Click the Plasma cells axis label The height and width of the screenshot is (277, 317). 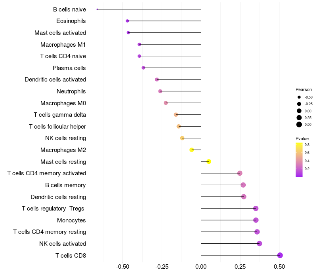click(x=69, y=68)
